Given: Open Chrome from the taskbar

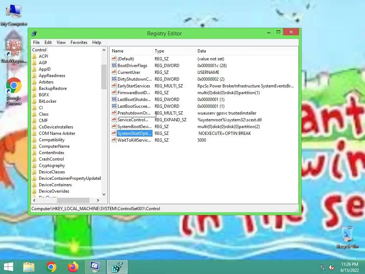Looking at the screenshot, I should (51, 267).
